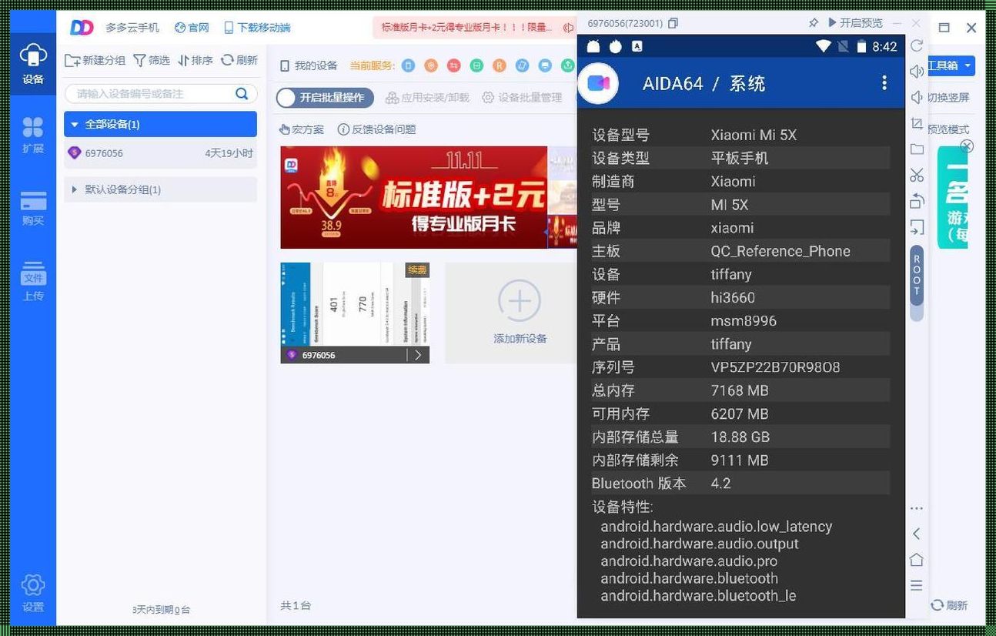Click the orange gear service icon
Image resolution: width=996 pixels, height=636 pixels.
pyautogui.click(x=431, y=65)
